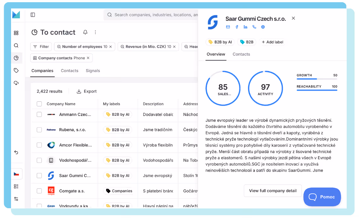Remove the Revenue (in Mio. CZK) filter

pos(174,46)
